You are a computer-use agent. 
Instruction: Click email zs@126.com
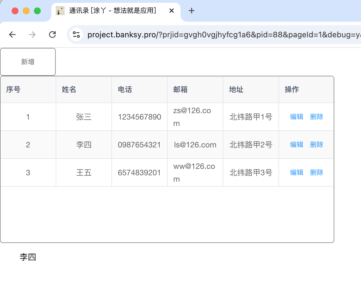pyautogui.click(x=192, y=117)
